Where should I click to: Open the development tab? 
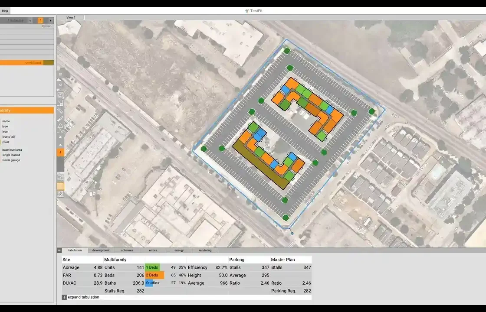pos(101,250)
